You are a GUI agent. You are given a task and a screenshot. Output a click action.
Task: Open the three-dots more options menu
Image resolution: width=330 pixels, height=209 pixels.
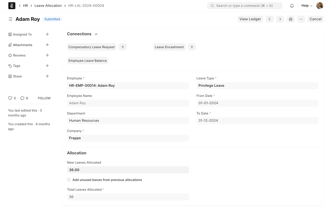(x=301, y=19)
